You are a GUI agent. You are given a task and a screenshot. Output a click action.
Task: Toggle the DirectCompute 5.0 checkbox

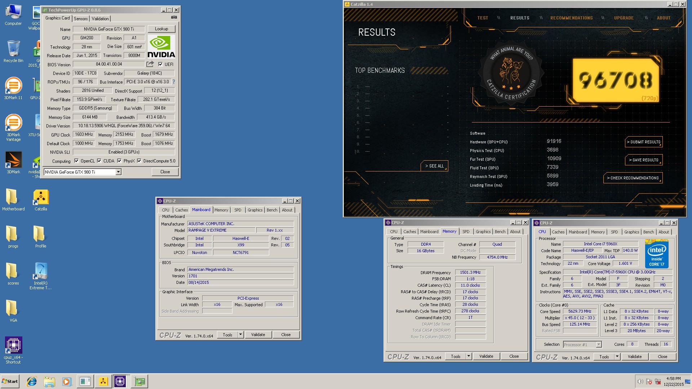tap(139, 161)
